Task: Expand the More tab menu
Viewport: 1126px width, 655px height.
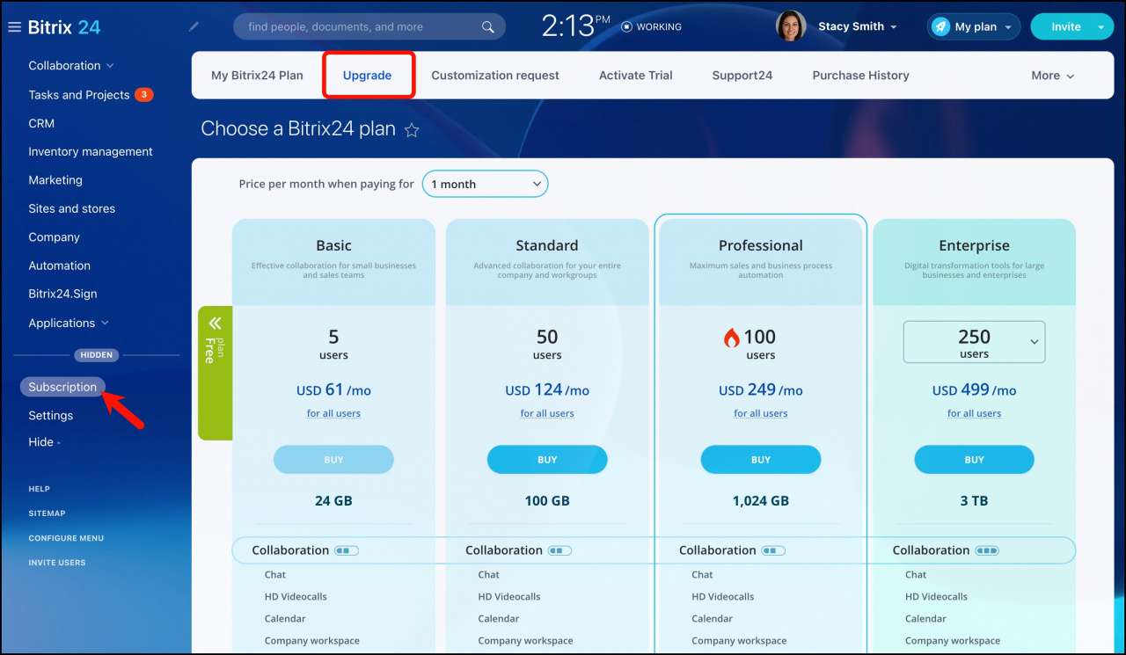Action: coord(1053,76)
